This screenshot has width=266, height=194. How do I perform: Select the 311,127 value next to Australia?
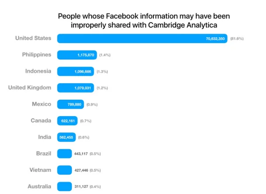83,186
